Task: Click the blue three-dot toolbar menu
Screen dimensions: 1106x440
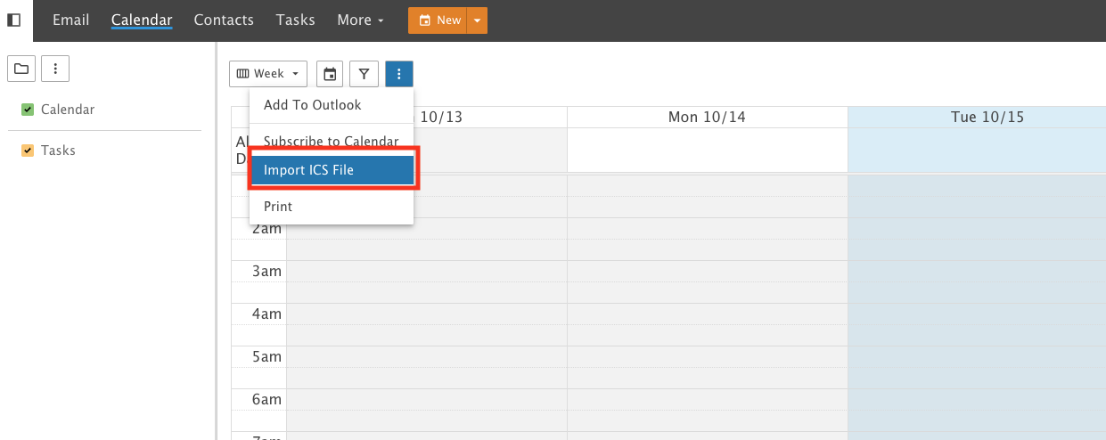Action: point(398,74)
